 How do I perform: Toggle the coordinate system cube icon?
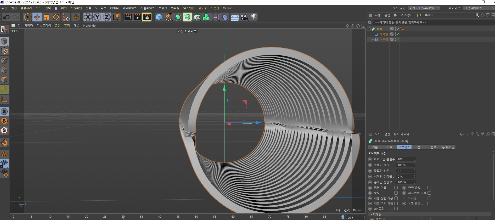click(116, 17)
